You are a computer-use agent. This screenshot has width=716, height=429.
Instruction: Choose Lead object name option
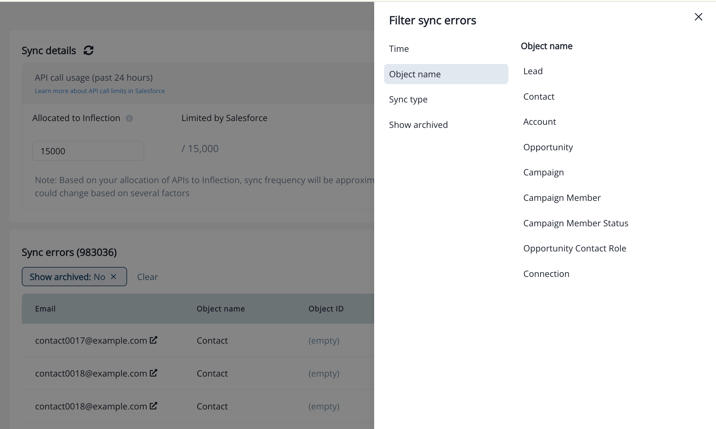[533, 71]
